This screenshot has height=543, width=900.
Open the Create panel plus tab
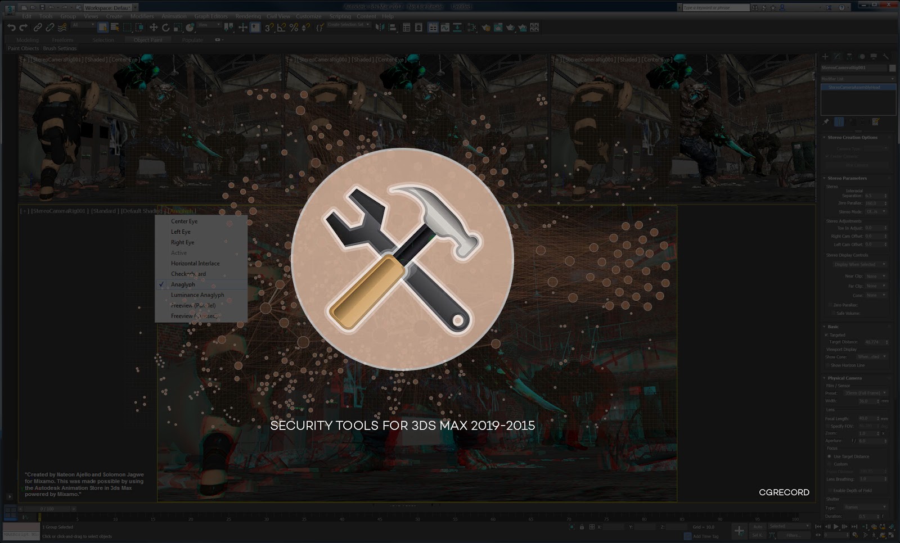tap(825, 56)
